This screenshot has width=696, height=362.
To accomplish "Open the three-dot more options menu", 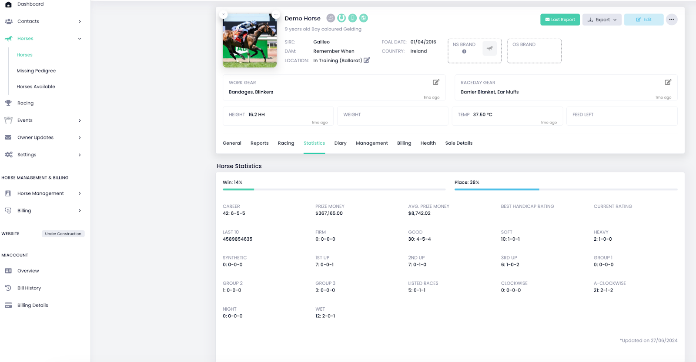I will click(672, 20).
